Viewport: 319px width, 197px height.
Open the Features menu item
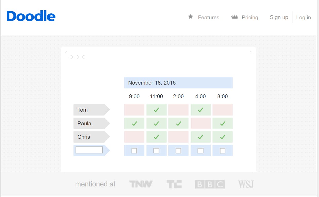[208, 18]
